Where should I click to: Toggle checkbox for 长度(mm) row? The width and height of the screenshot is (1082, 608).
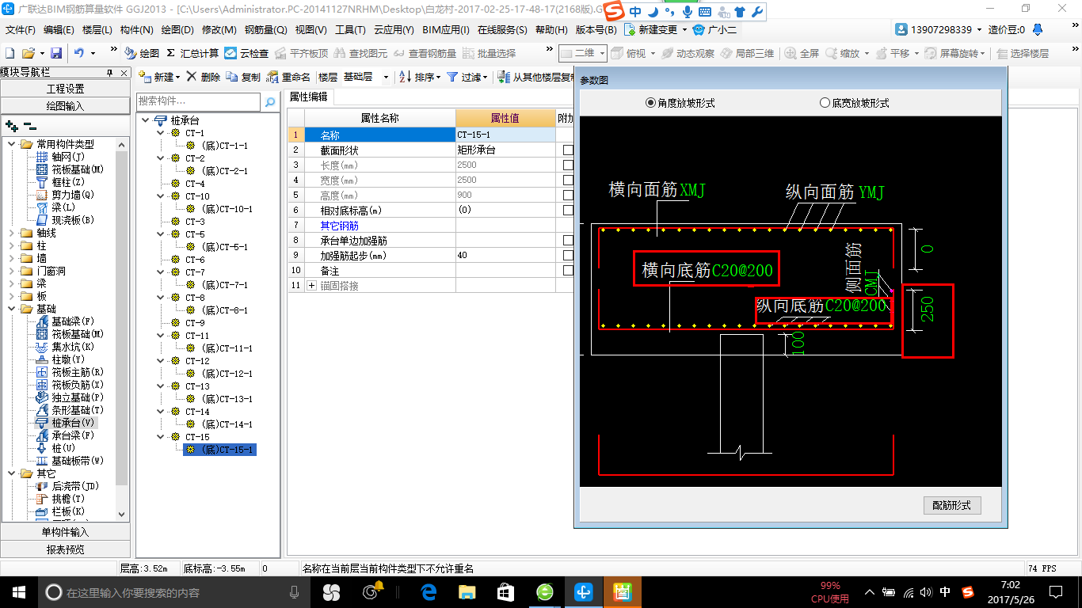point(568,165)
